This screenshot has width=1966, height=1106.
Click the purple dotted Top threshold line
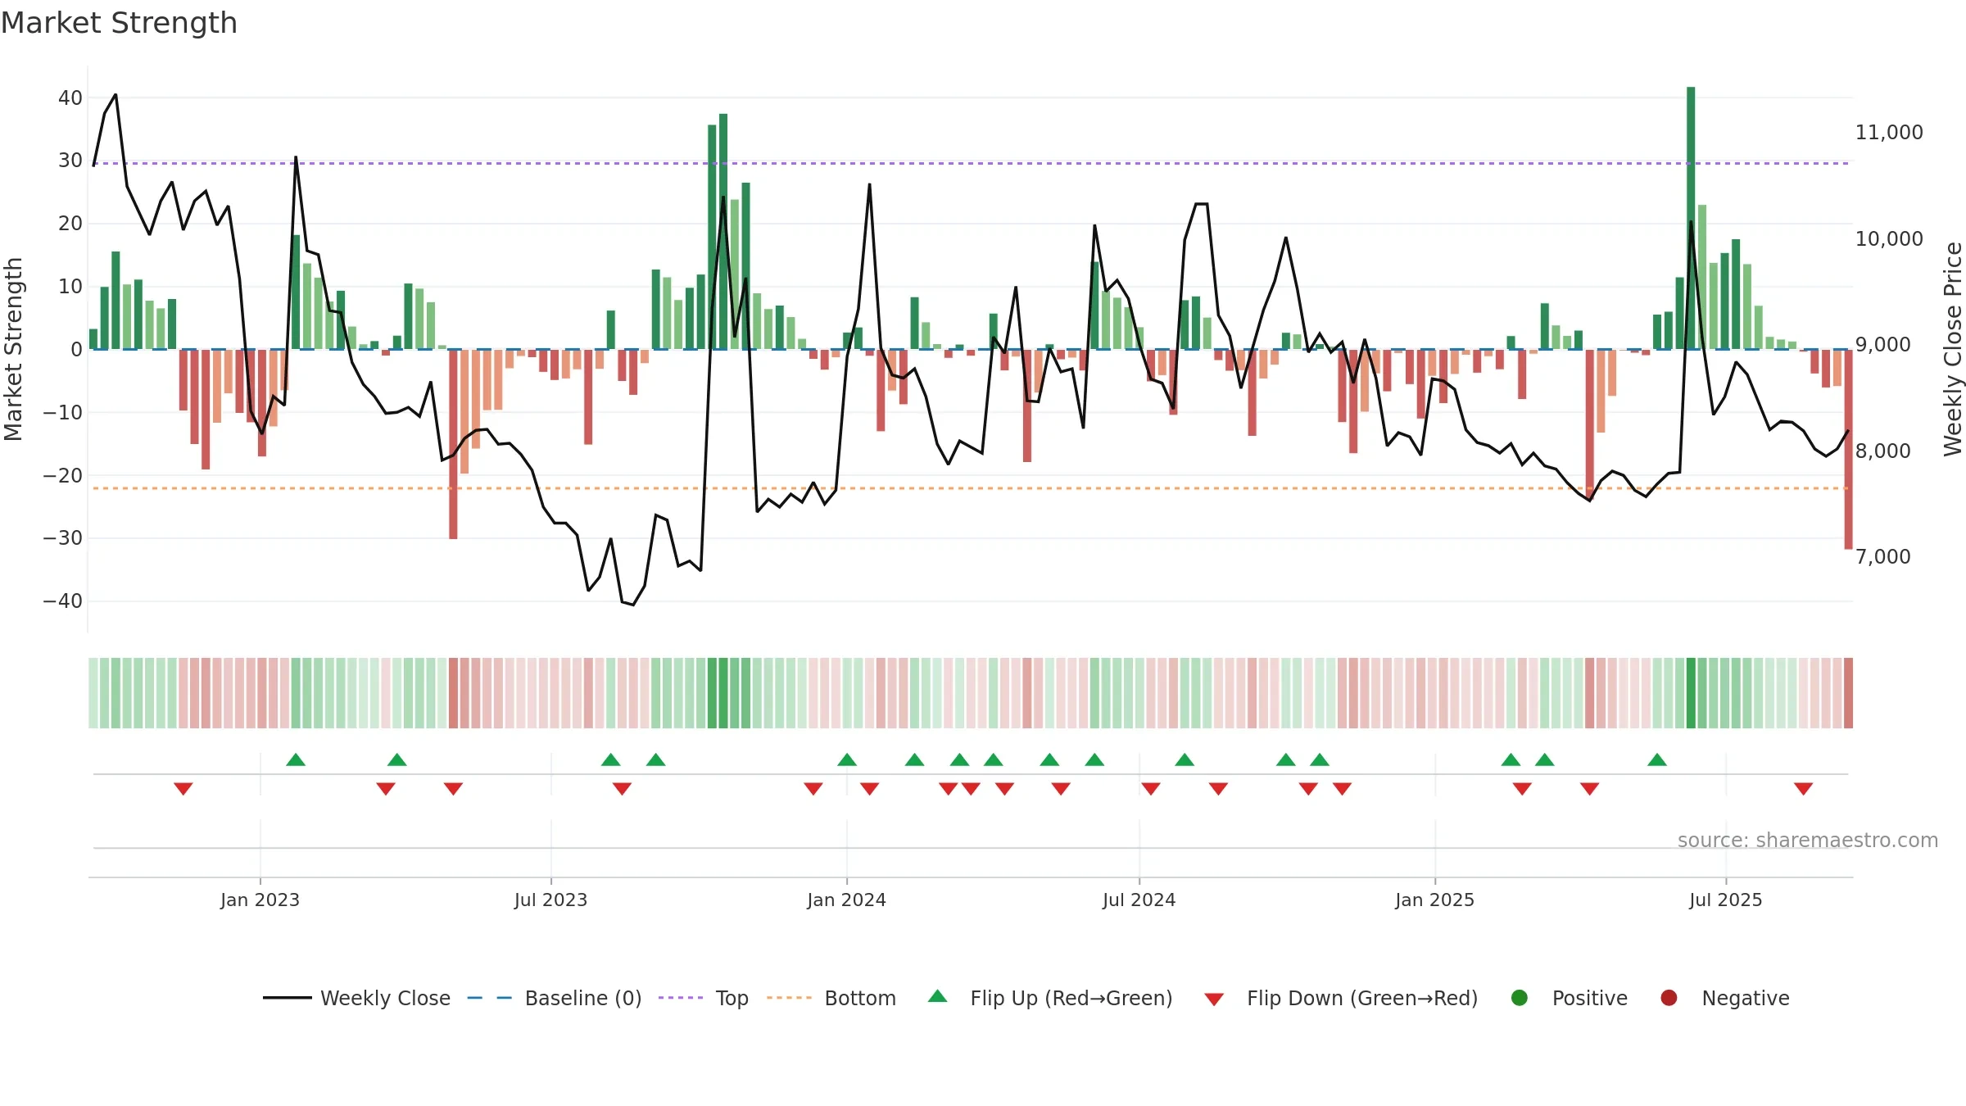tap(971, 163)
